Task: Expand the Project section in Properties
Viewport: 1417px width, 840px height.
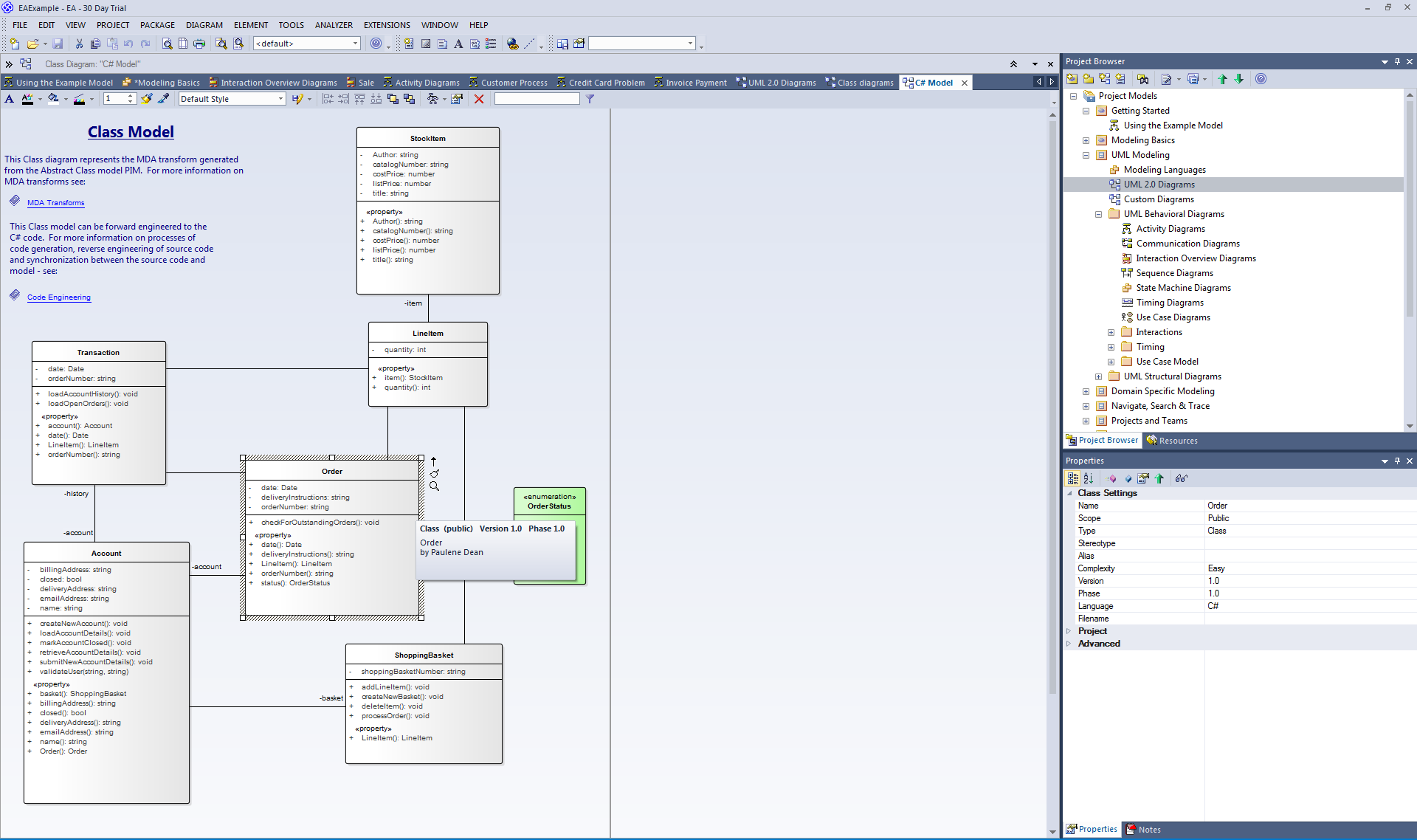Action: (1069, 631)
